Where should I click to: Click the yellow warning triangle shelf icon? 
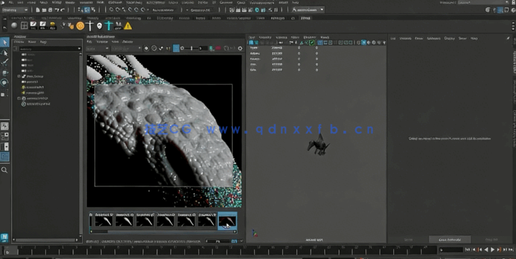pos(127,26)
